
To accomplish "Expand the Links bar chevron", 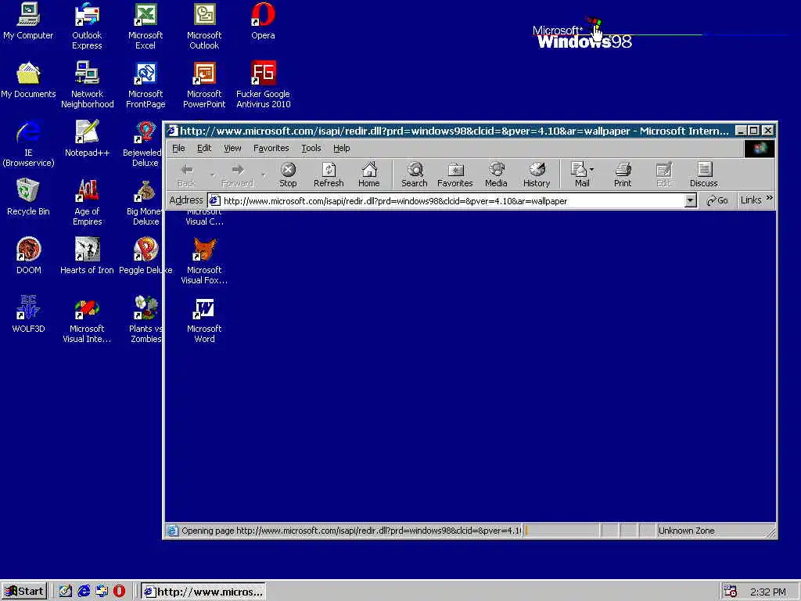I will [770, 198].
